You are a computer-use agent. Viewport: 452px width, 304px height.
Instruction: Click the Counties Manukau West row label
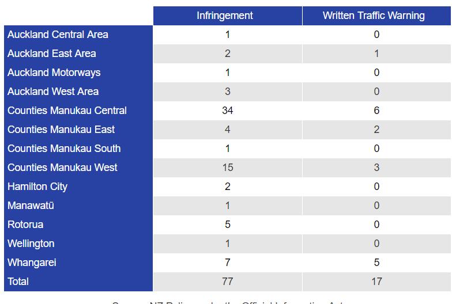62,168
